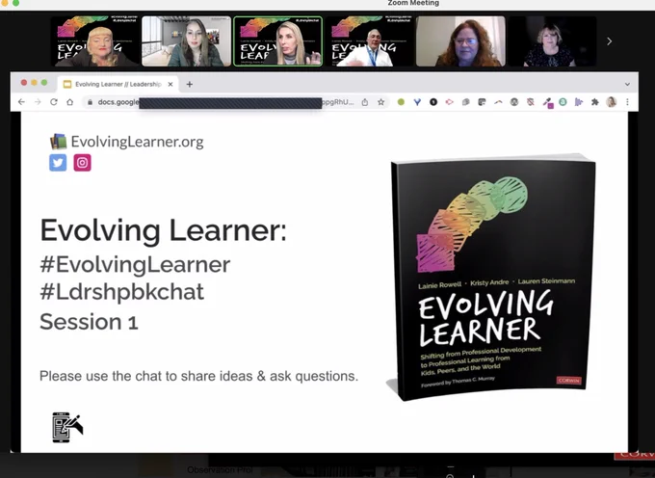Click the blue Y-shaped extension icon
Screen dimensions: 655x478
point(417,101)
